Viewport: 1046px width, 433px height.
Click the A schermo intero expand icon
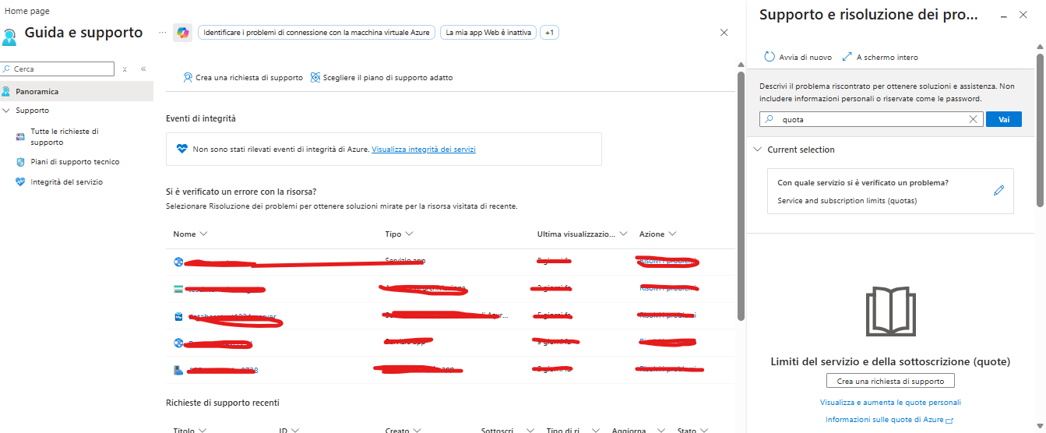[x=847, y=57]
